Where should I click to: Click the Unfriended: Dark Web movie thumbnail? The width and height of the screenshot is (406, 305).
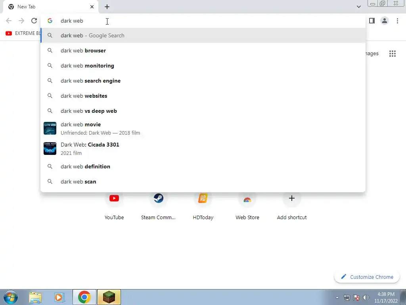(50, 128)
